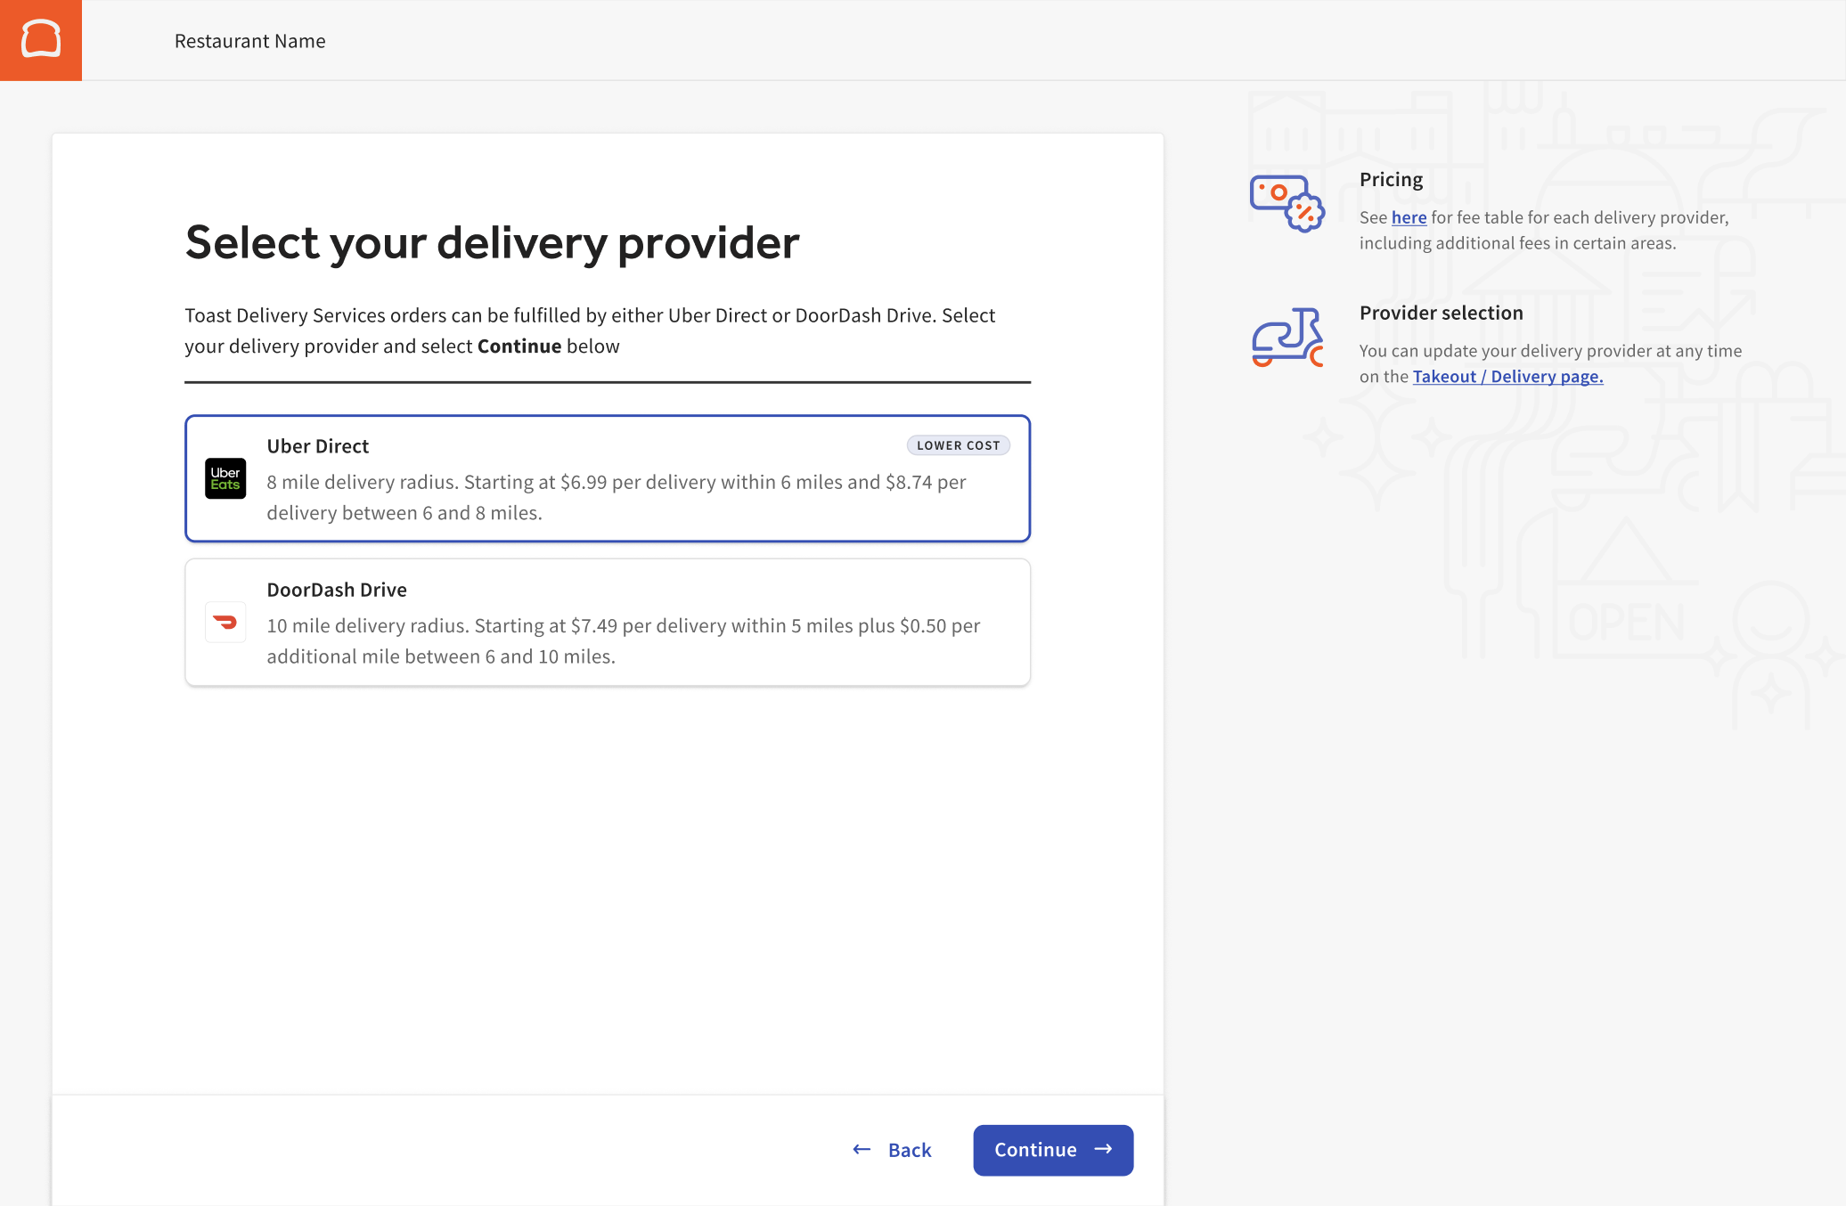Click the Uber Eats logo icon

[x=225, y=478]
